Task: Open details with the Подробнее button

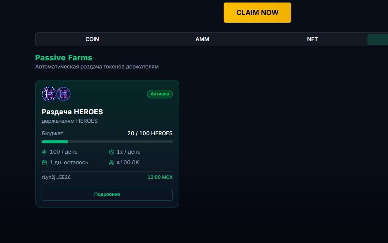Action: click(x=107, y=195)
